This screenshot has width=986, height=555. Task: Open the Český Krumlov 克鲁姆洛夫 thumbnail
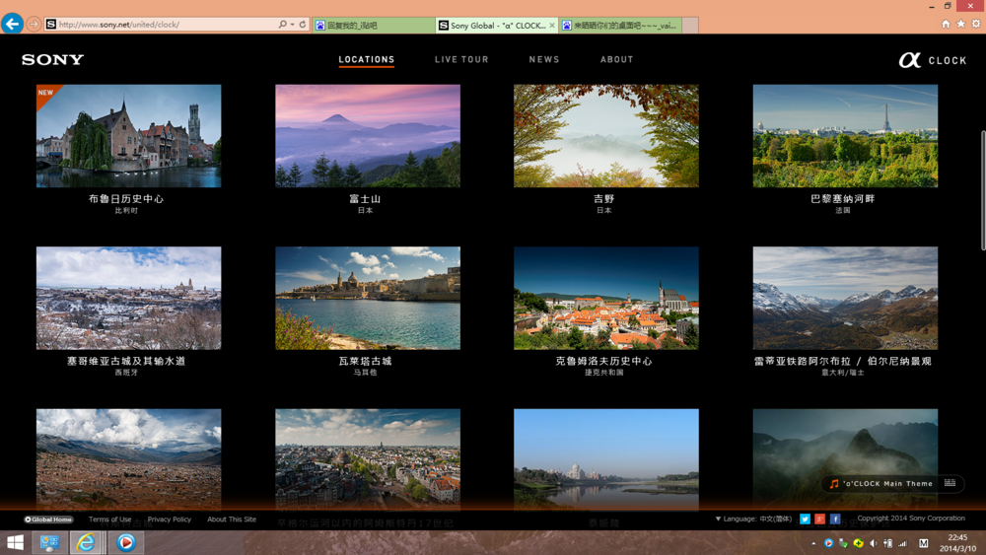606,298
